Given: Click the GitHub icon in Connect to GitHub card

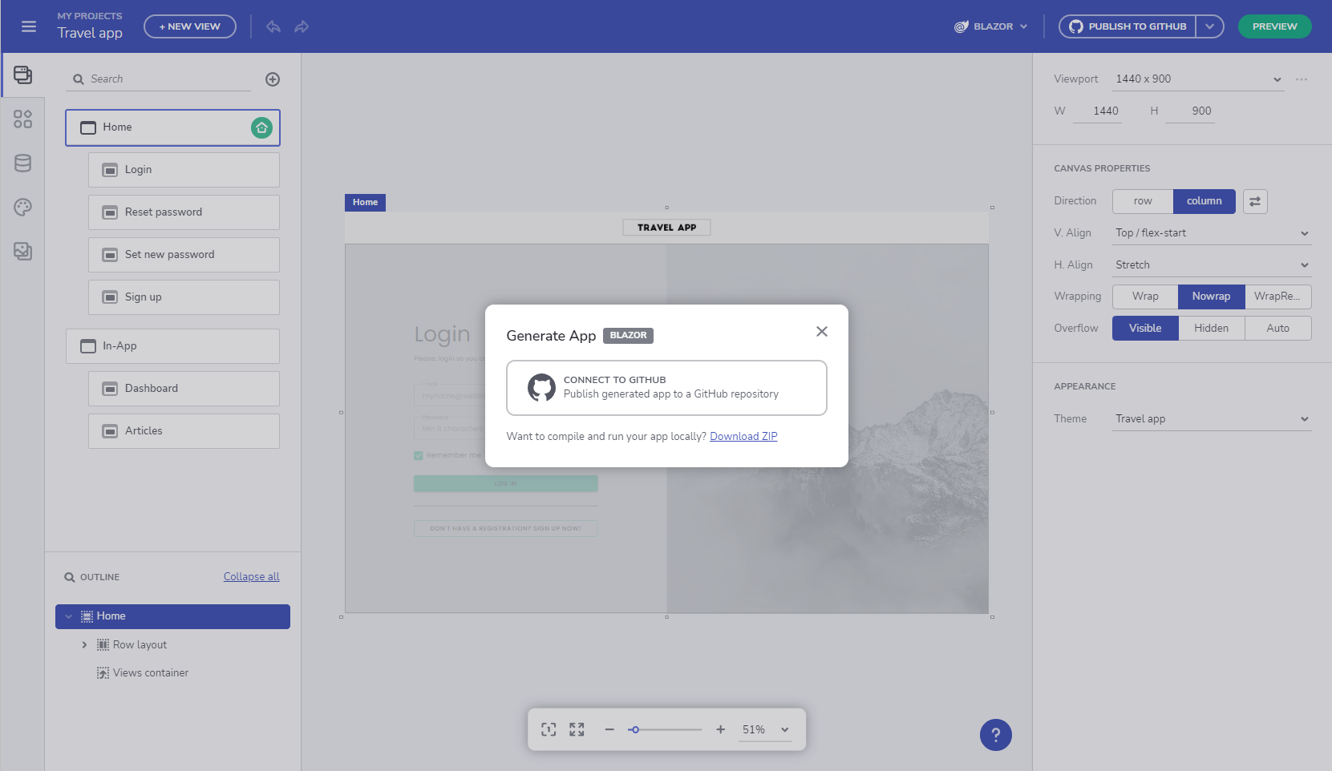Looking at the screenshot, I should point(543,388).
